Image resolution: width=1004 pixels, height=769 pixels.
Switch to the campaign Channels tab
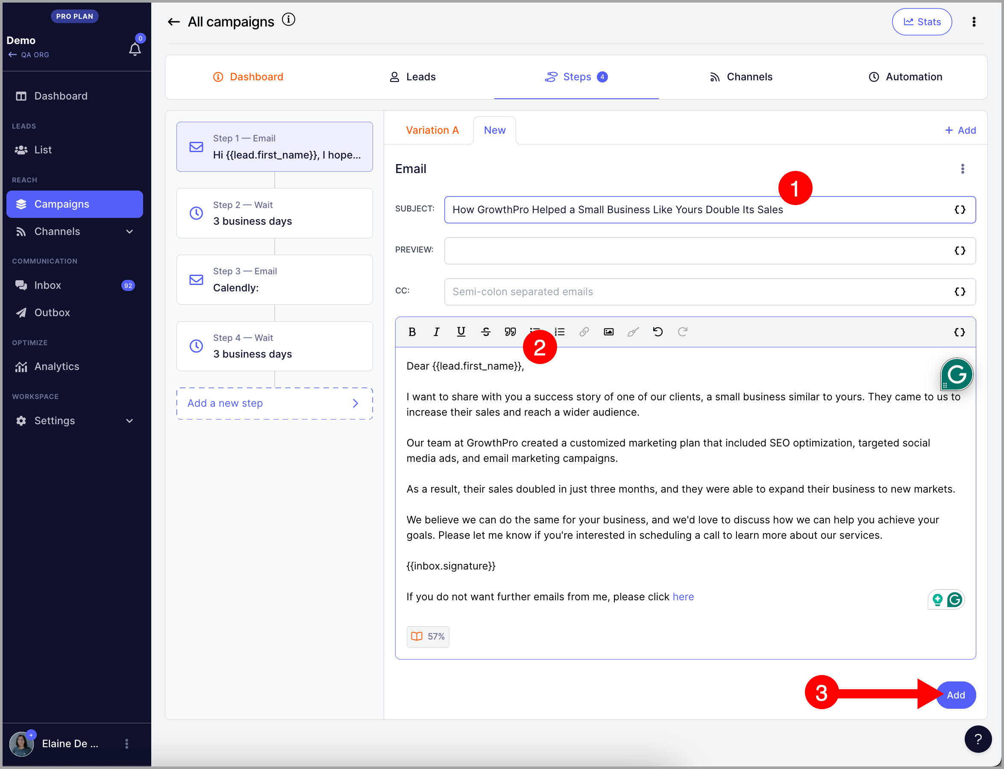[x=741, y=77]
